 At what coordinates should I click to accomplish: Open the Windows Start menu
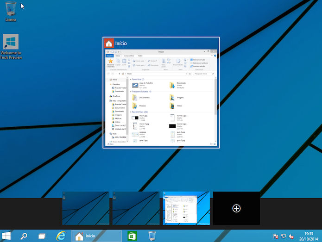pos(6,236)
